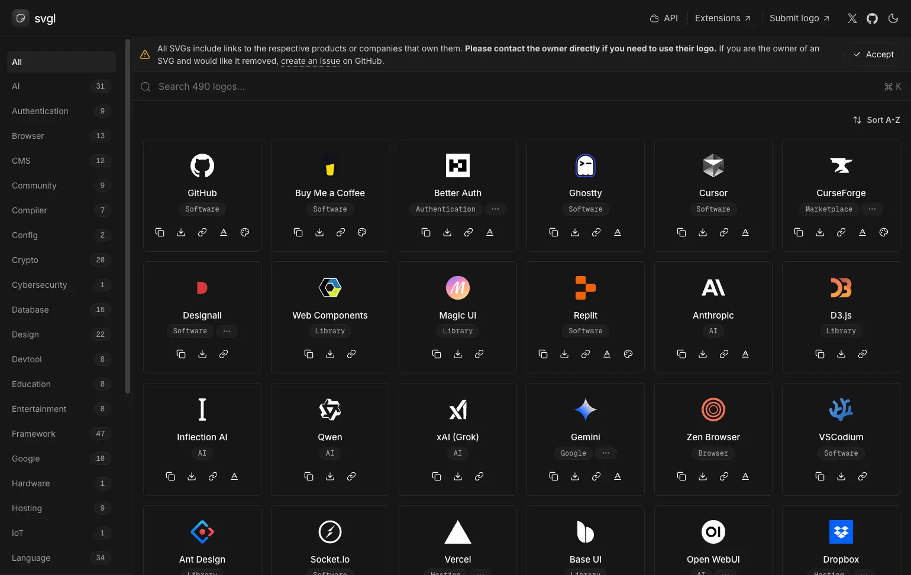
Task: Copy the Ghostty logo SVG
Action: (x=554, y=232)
